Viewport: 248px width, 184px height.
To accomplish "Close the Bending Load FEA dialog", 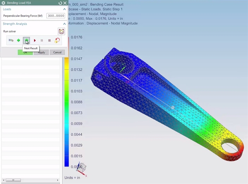I will (65, 3).
